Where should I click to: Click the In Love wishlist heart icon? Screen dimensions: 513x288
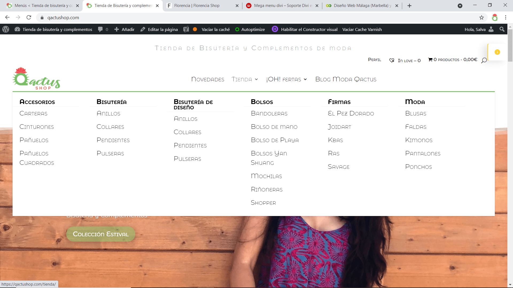[392, 61]
